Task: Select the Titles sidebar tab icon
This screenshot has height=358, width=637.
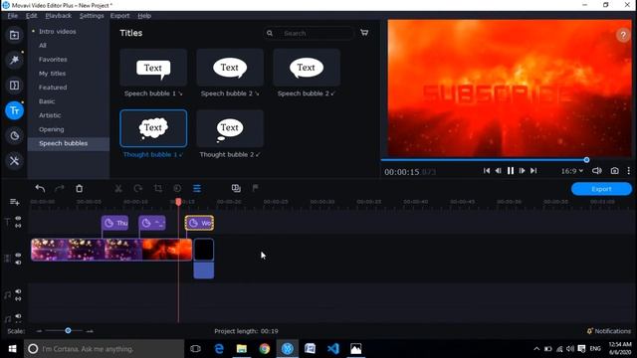Action: [x=14, y=110]
